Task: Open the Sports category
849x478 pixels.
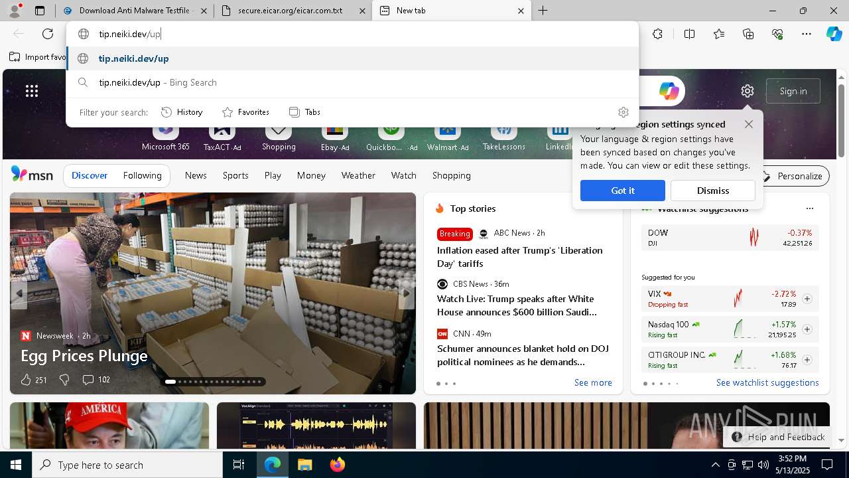Action: (x=235, y=175)
